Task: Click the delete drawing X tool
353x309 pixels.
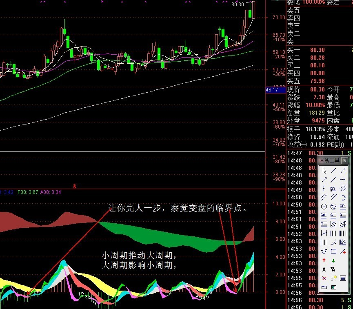Action: tap(324, 278)
